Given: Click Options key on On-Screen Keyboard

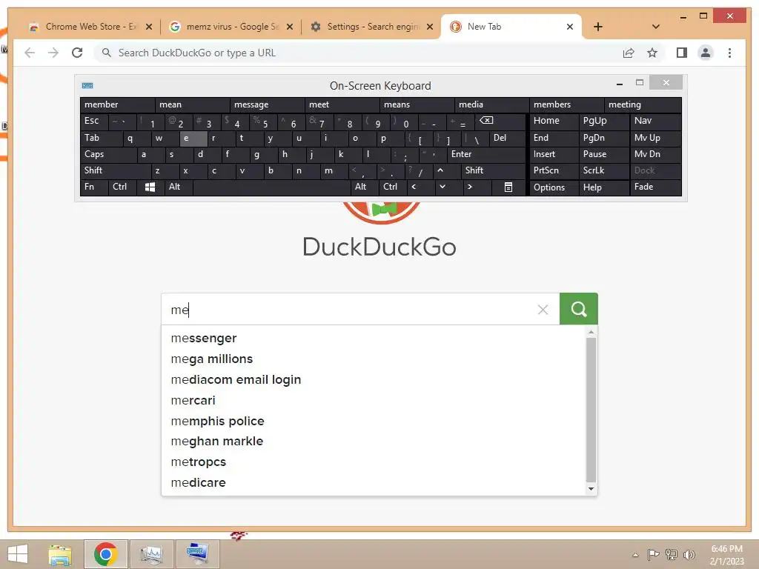Looking at the screenshot, I should point(554,187).
